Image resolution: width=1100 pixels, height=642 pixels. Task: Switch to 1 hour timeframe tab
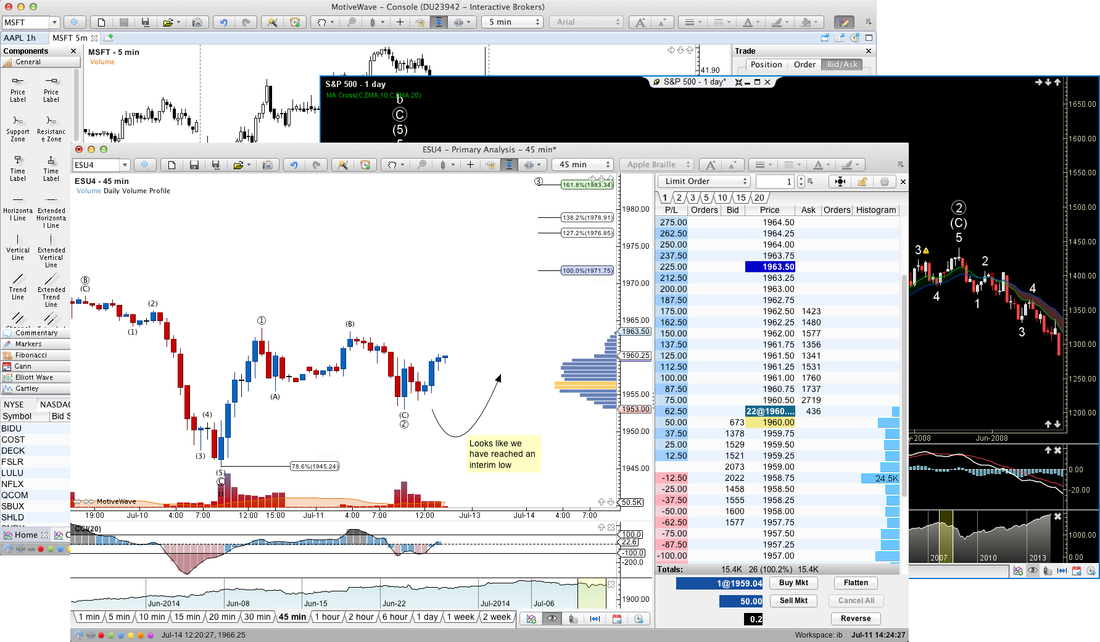[327, 617]
